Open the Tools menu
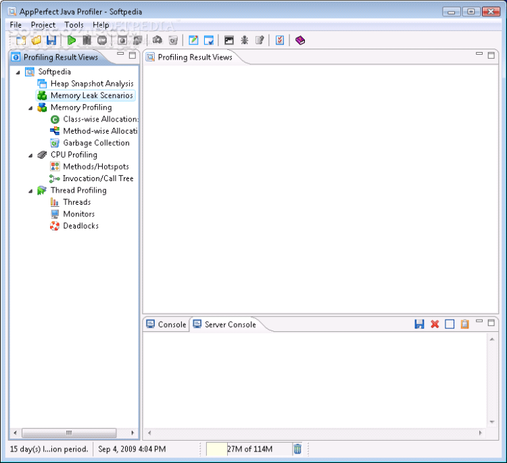 74,25
